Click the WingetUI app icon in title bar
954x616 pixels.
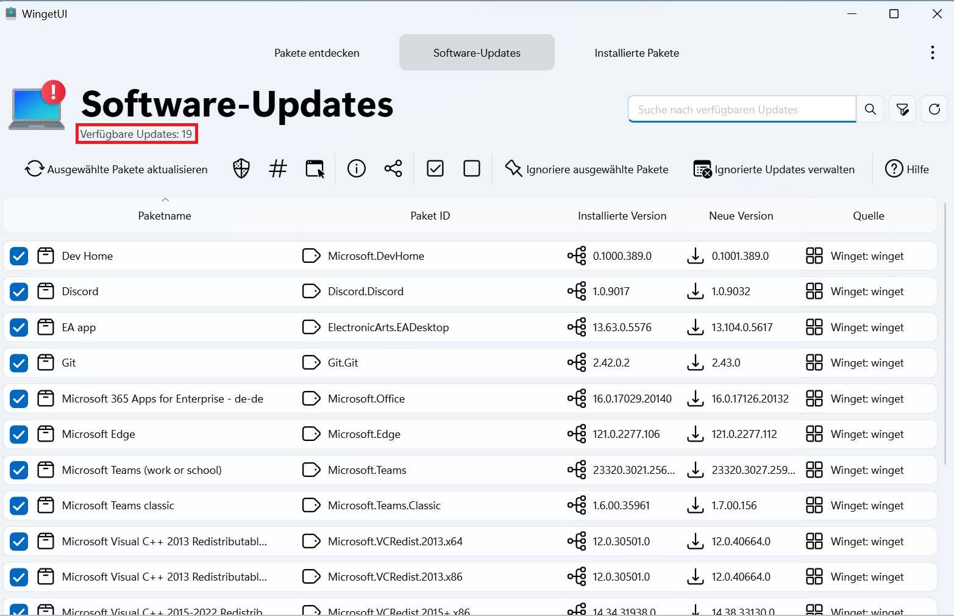[x=11, y=13]
